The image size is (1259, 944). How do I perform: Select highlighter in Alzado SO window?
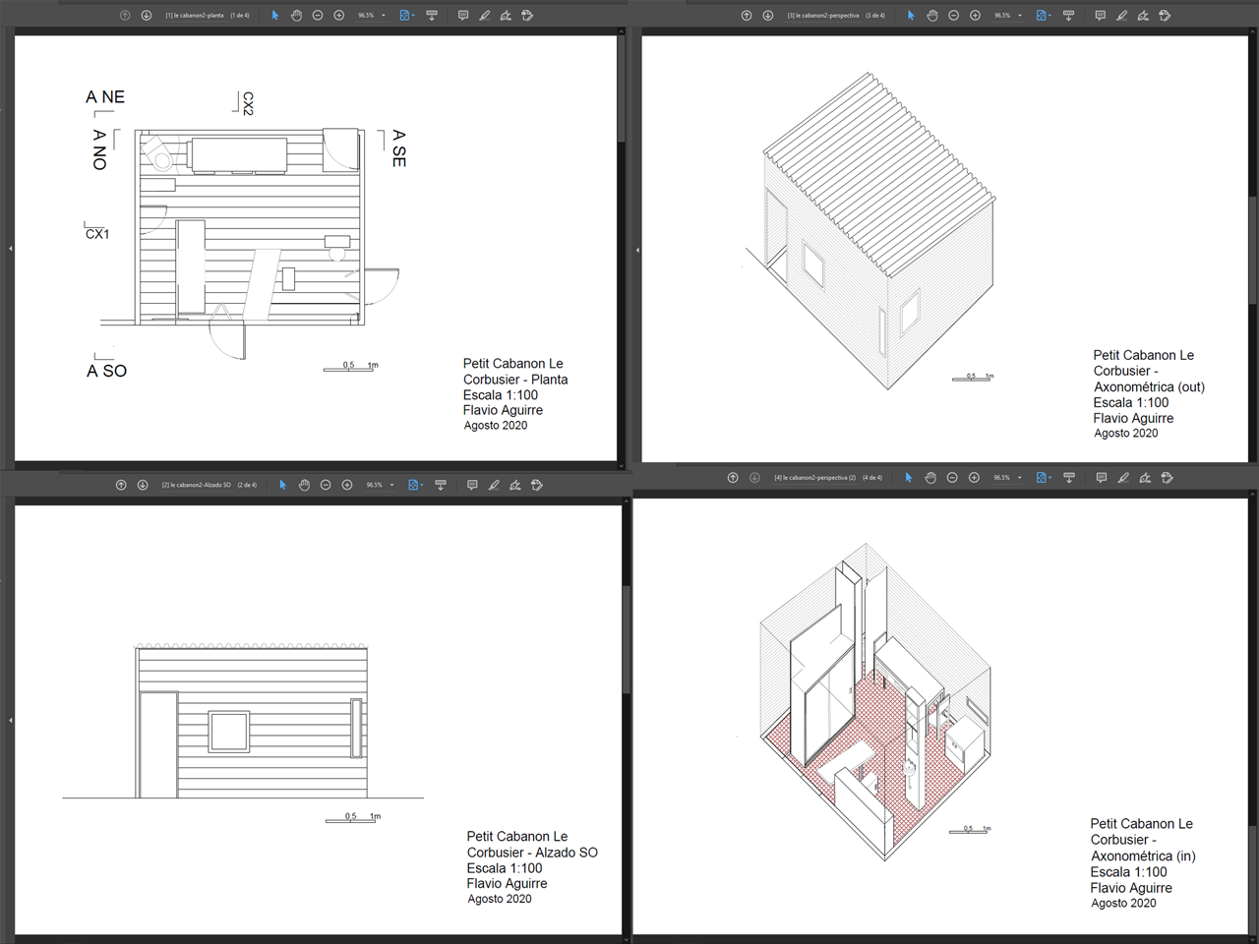(x=494, y=485)
